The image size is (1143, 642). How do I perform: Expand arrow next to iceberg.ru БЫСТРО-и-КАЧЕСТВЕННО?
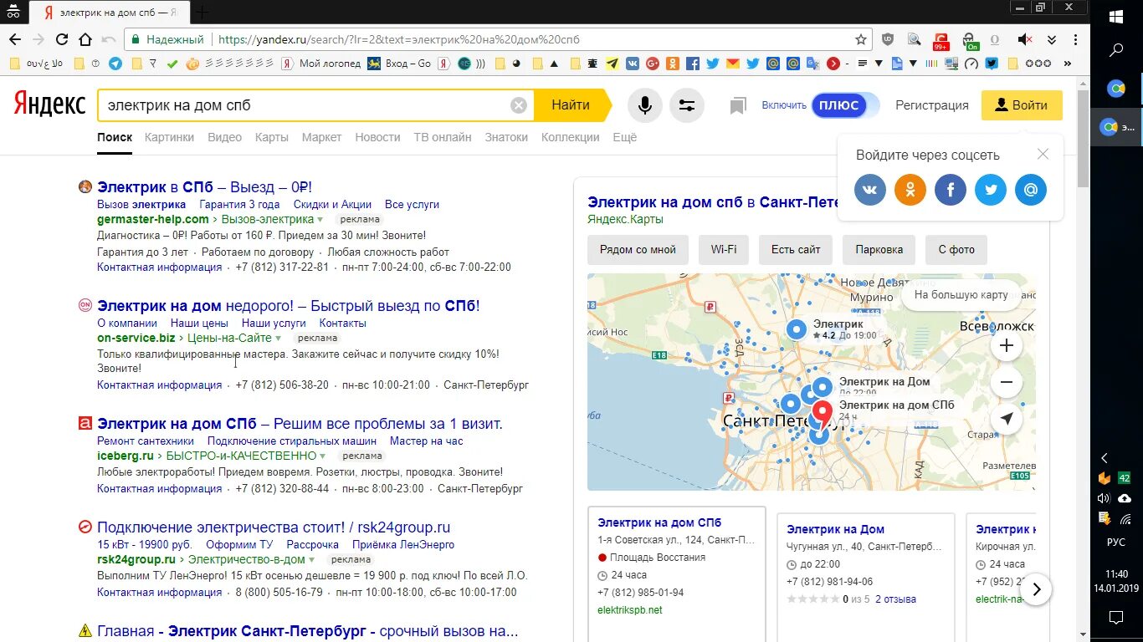click(323, 456)
